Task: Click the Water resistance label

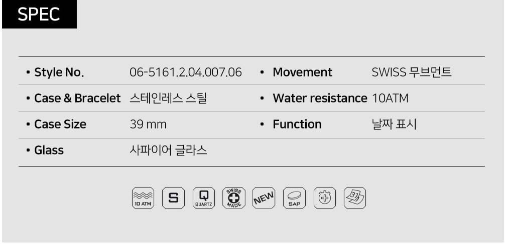Action: 320,98
